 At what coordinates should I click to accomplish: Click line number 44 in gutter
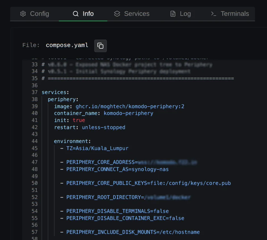(35, 141)
